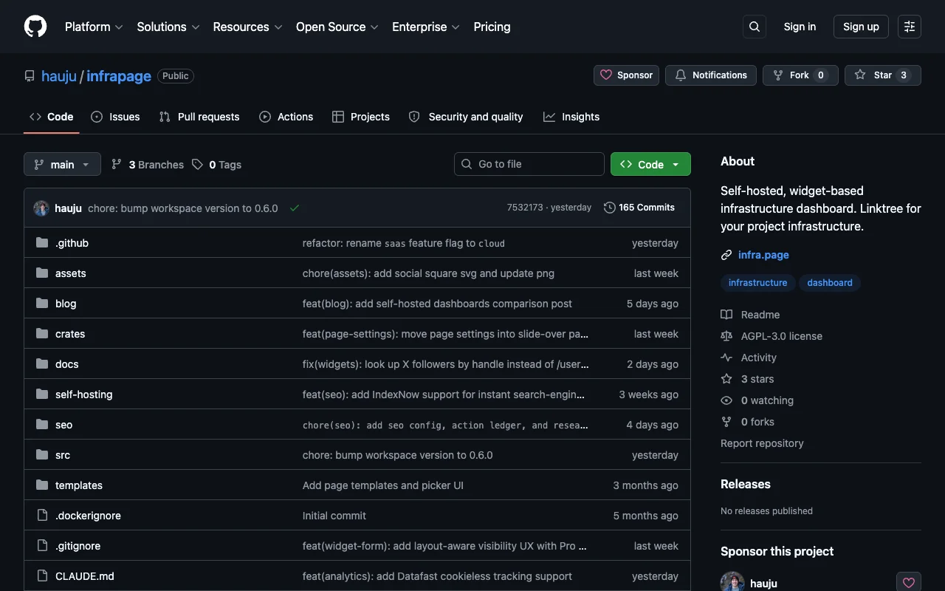Viewport: 945px width, 591px height.
Task: Fork the repository with the Fork button
Action: (x=800, y=75)
